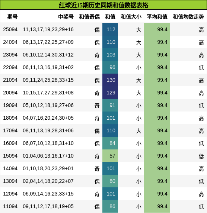Select period number 18094

coord(10,118)
